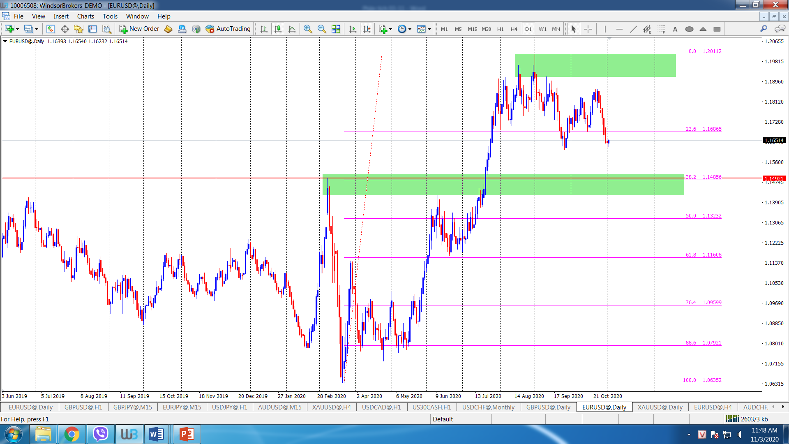Screen dimensions: 789x444
Task: Zoom out of the chart
Action: click(322, 29)
